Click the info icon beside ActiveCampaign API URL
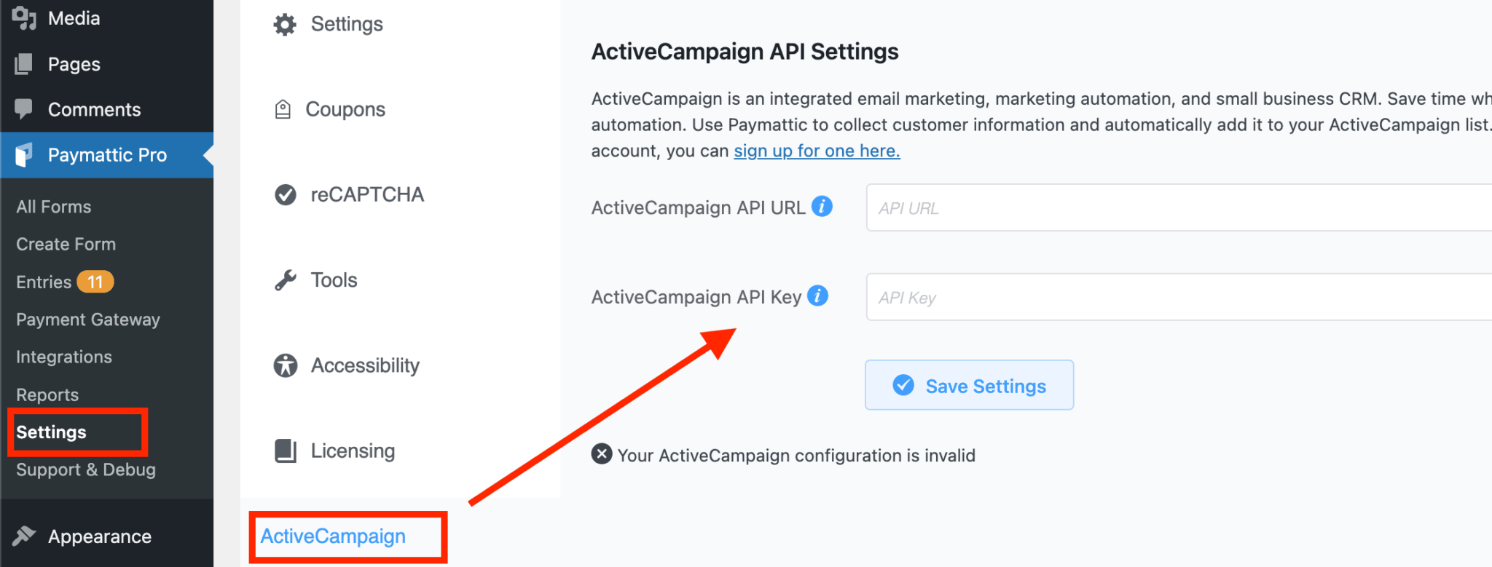This screenshot has width=1492, height=567. (x=822, y=206)
